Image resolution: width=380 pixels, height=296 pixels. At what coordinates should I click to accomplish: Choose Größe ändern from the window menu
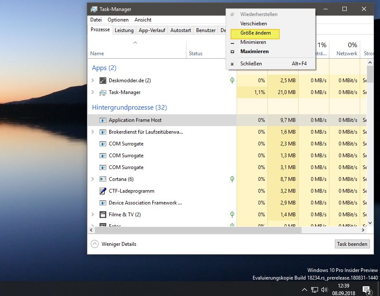coord(270,33)
